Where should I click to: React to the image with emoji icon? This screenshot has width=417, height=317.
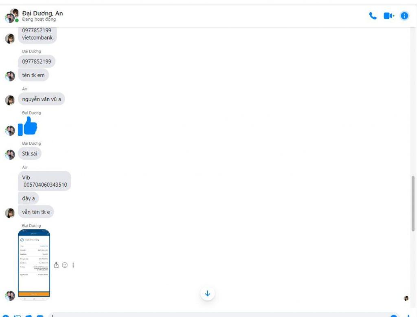pos(65,265)
